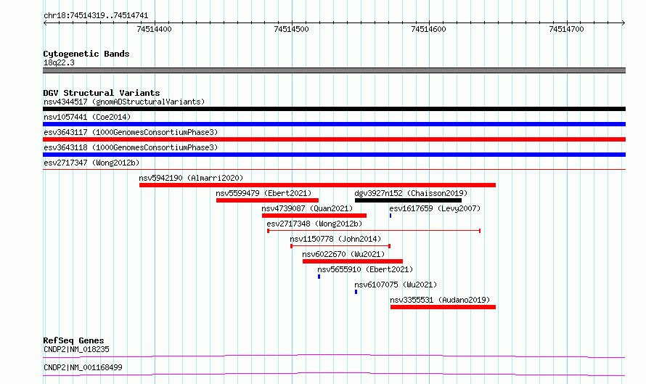Click the left arrow end of the ruler
The height and width of the screenshot is (384, 646).
(x=45, y=23)
